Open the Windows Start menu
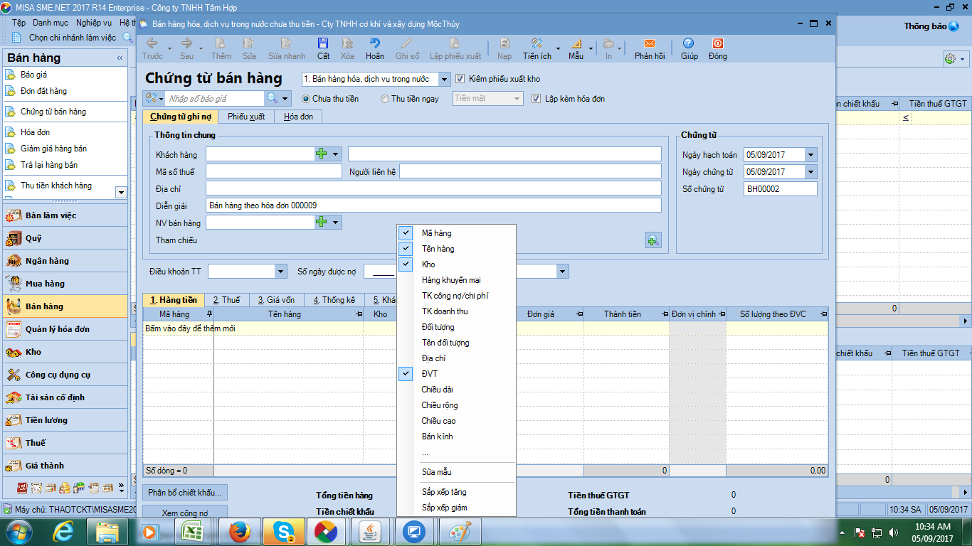The height and width of the screenshot is (546, 972). coord(18,531)
